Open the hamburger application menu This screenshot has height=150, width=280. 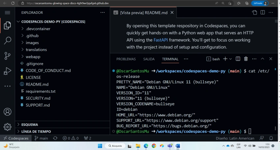[x=7, y=12]
